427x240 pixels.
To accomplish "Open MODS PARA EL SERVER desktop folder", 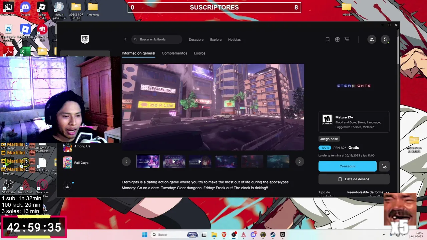I will point(414,144).
